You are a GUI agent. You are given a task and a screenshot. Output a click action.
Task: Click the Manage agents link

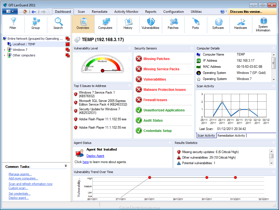pyautogui.click(x=20, y=174)
